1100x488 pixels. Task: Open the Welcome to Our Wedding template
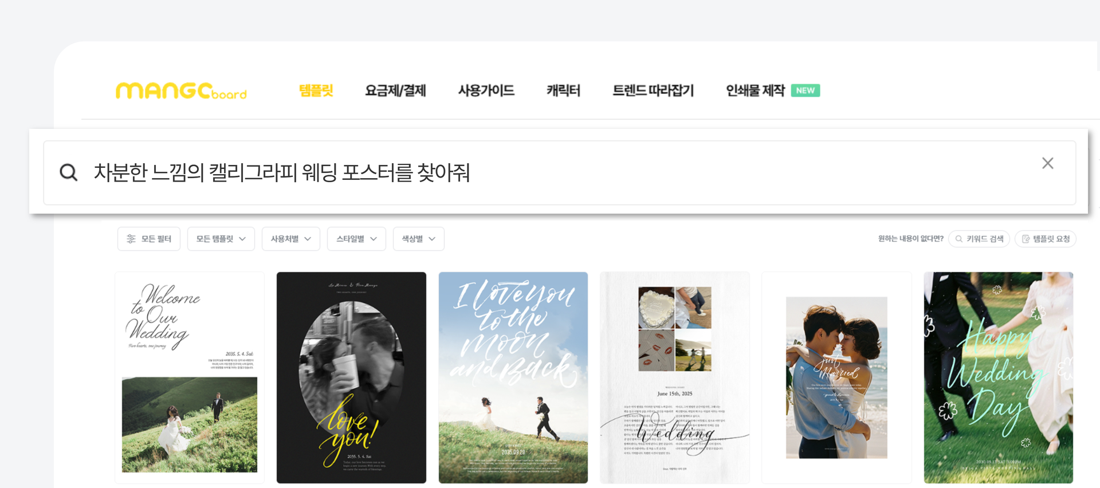[x=190, y=377]
